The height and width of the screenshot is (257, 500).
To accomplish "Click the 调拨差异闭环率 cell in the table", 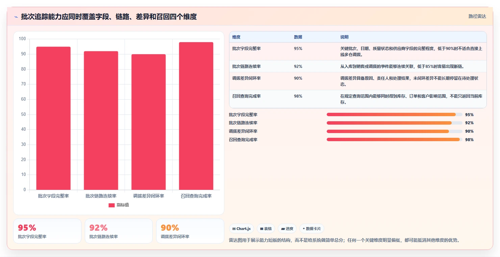I will (246, 78).
